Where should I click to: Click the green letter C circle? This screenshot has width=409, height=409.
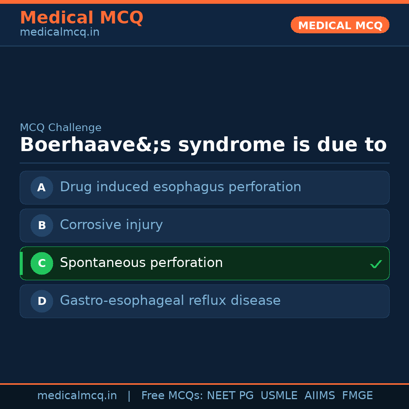pyautogui.click(x=42, y=263)
